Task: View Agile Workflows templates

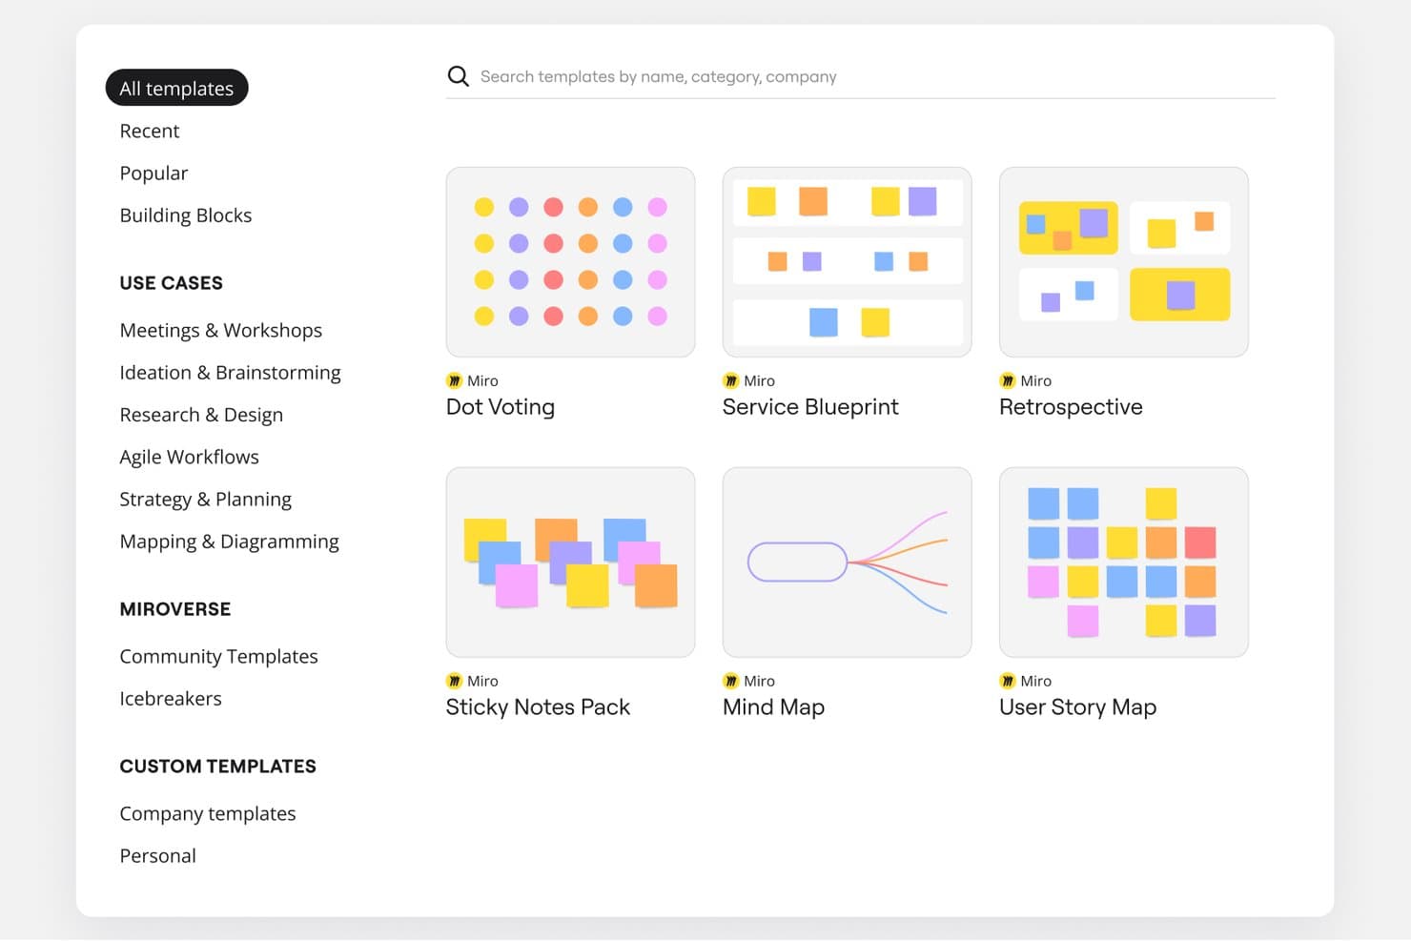Action: coord(190,457)
